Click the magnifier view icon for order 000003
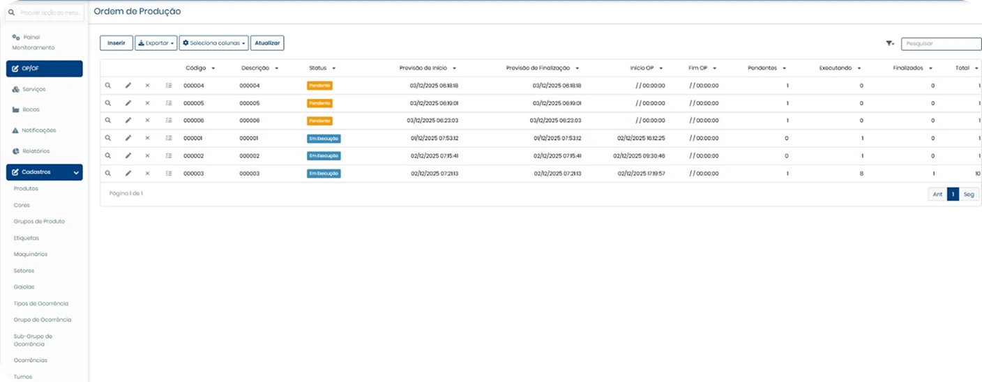 coord(108,174)
